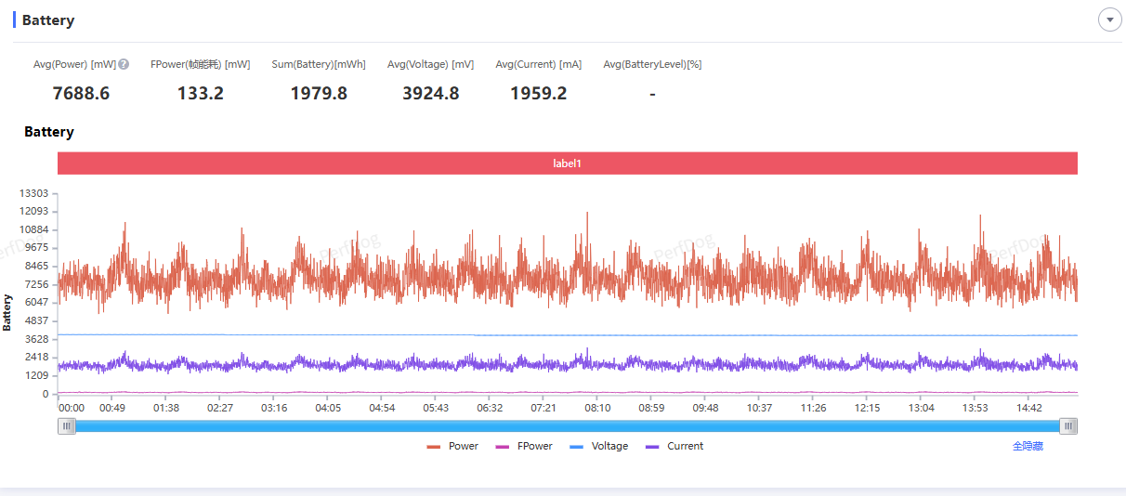Click the magenta FPower legend marker
The image size is (1126, 496).
pyautogui.click(x=503, y=447)
